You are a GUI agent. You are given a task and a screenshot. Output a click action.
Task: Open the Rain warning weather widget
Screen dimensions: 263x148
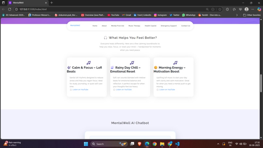[x=13, y=144]
